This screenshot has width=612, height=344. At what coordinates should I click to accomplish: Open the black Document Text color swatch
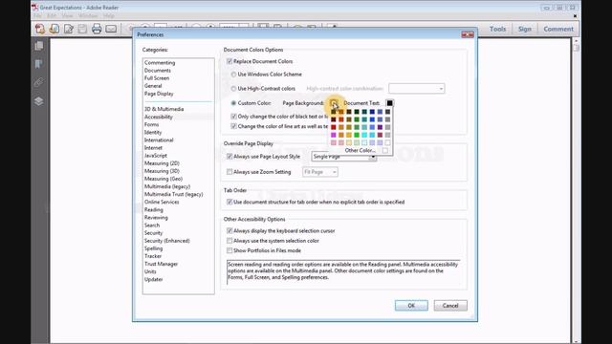click(x=389, y=103)
